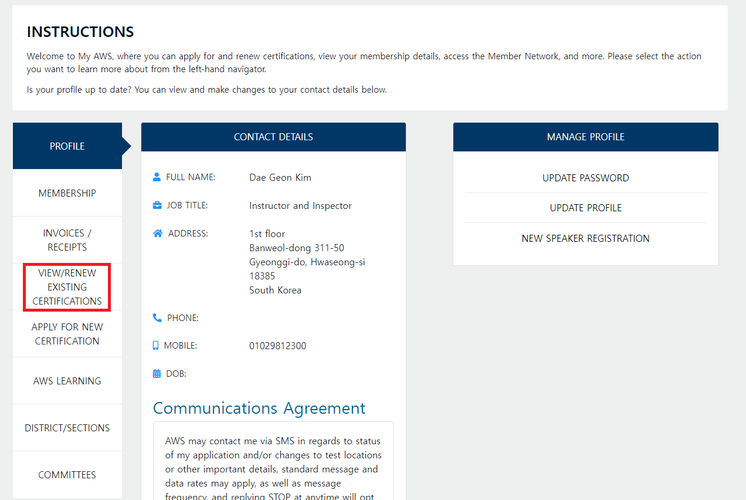Click the Instructions heading
This screenshot has width=746, height=500.
pos(80,32)
